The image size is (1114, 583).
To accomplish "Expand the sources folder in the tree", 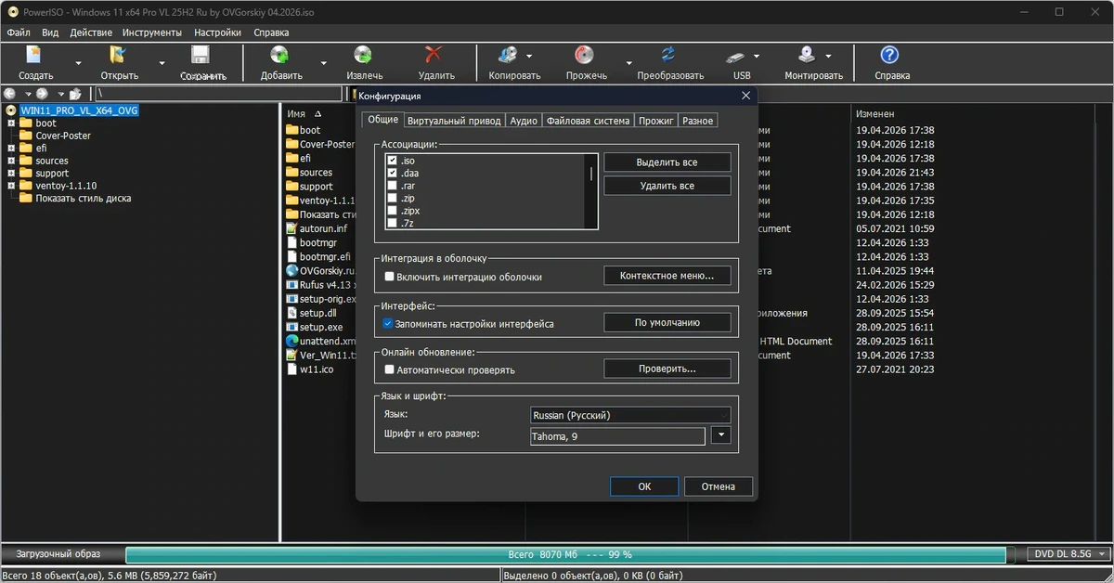I will click(x=11, y=161).
